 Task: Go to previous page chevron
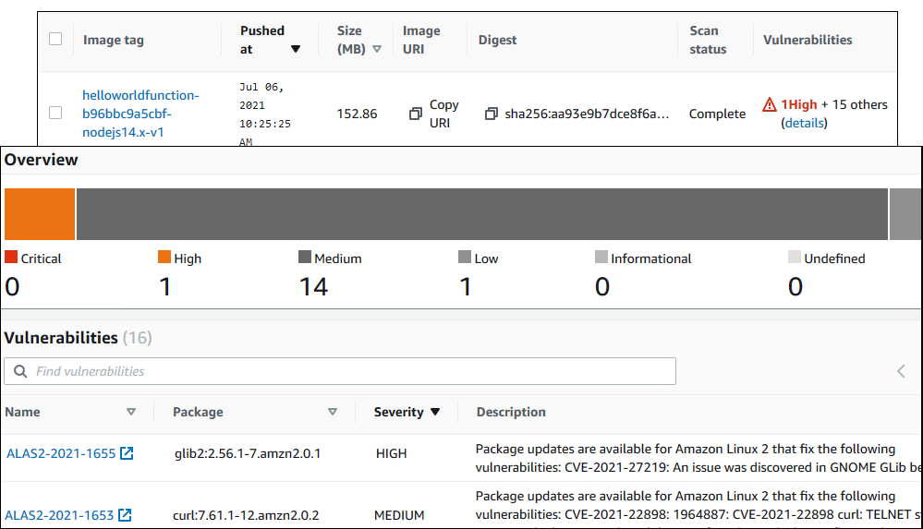[x=901, y=371]
